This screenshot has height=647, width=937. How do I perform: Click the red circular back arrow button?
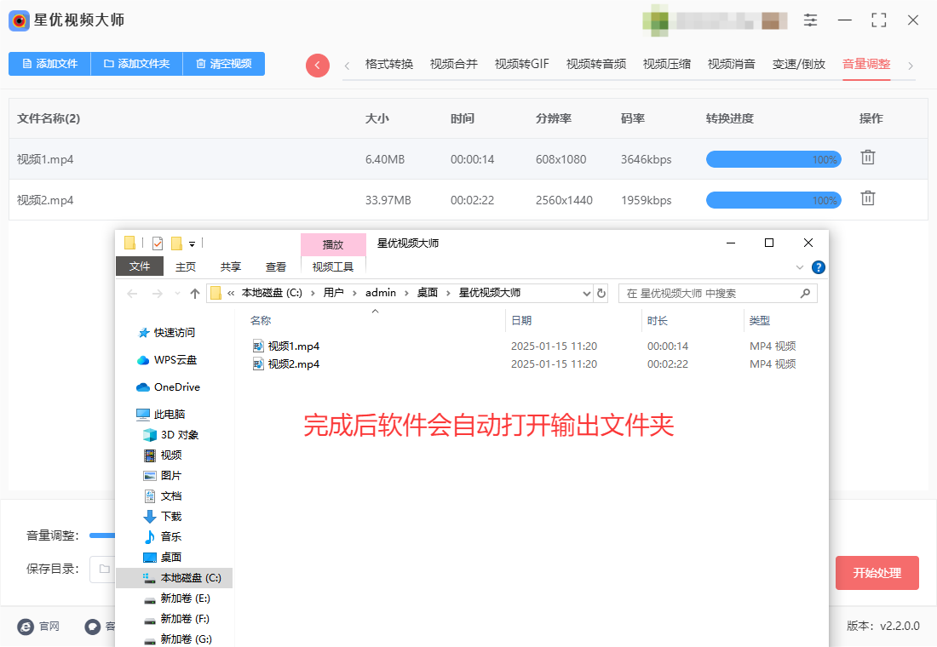(x=318, y=65)
